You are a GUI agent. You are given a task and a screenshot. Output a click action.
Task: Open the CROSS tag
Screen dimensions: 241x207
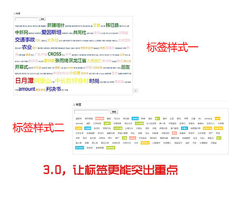54,54
